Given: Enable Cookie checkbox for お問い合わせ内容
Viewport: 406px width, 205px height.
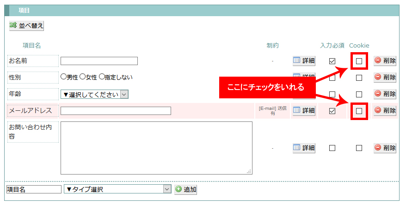Looking at the screenshot, I should (x=359, y=148).
